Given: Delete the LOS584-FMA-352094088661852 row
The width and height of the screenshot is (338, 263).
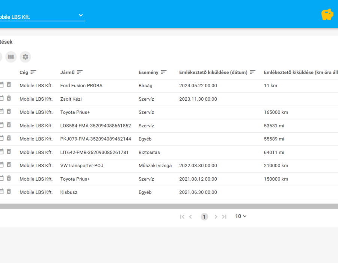Looking at the screenshot, I should pyautogui.click(x=9, y=125).
